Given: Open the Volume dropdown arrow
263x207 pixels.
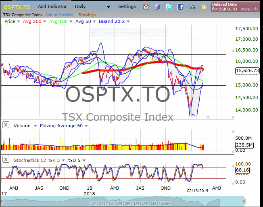Looking at the screenshot, I should [x=35, y=126].
